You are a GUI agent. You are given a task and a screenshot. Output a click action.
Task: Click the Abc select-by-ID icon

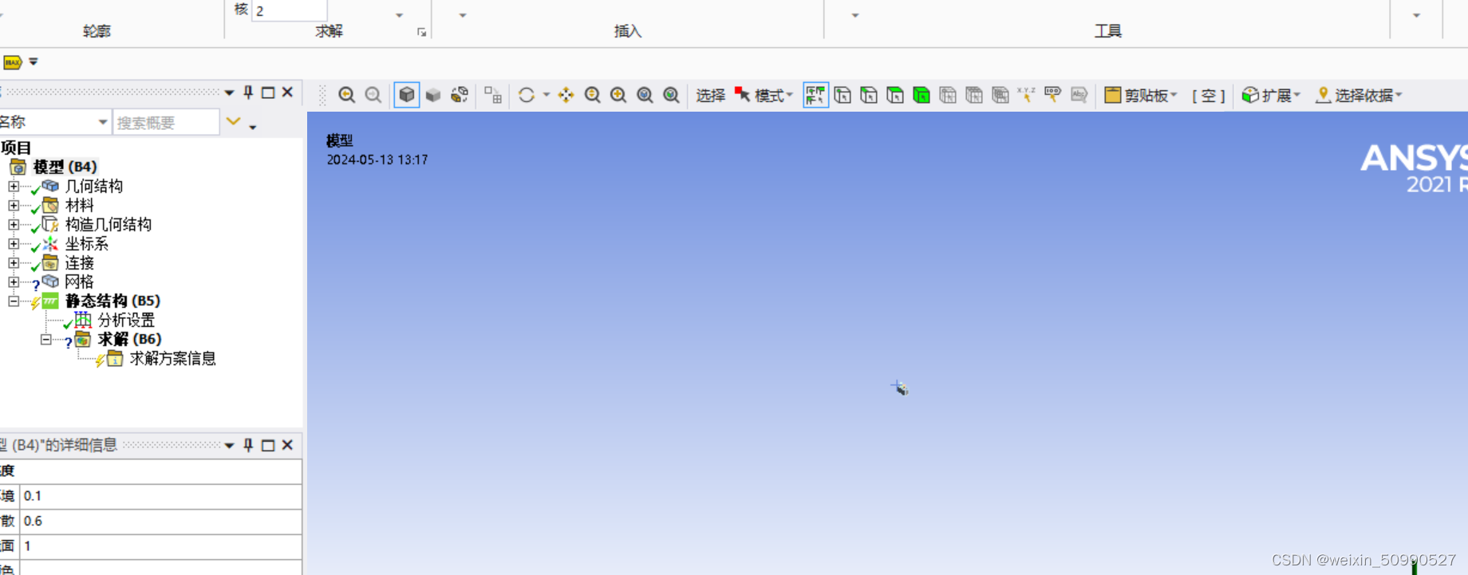pyautogui.click(x=1079, y=95)
